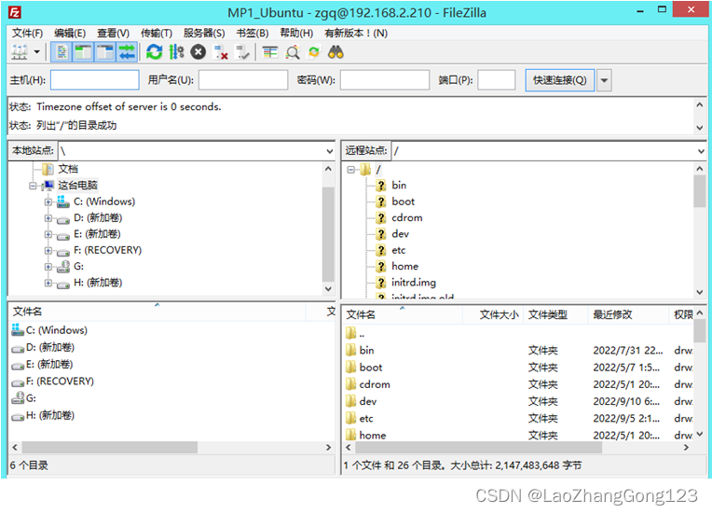The width and height of the screenshot is (712, 514).
Task: Open the 编辑(E) menu
Action: 70,34
